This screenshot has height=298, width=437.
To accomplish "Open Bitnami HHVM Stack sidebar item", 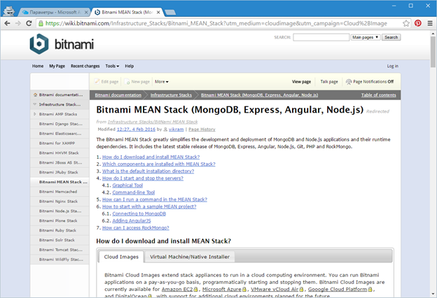I will coord(59,153).
